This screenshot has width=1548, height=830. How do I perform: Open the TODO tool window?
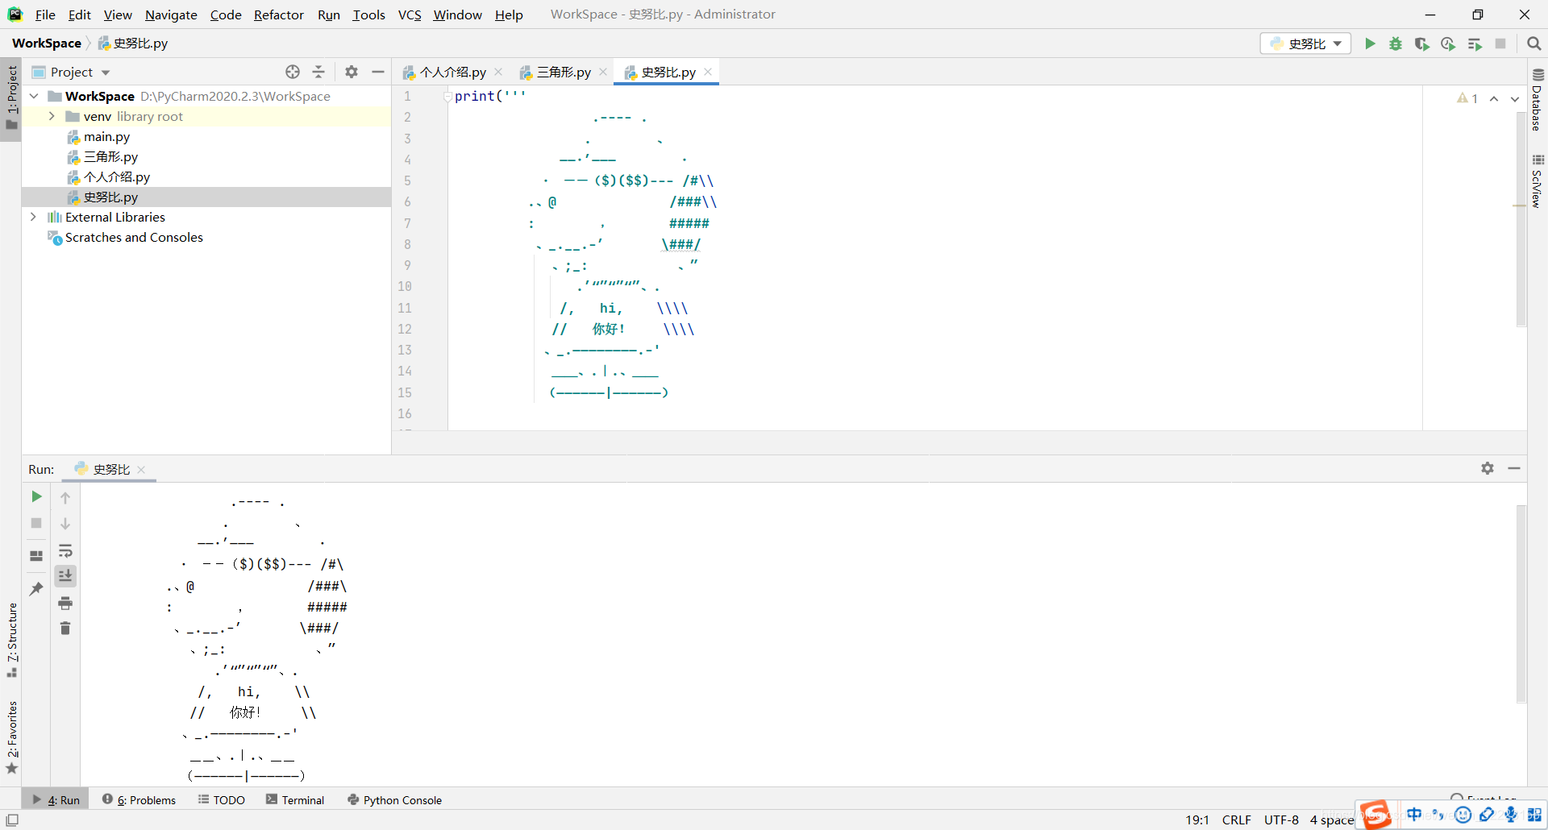(x=222, y=799)
